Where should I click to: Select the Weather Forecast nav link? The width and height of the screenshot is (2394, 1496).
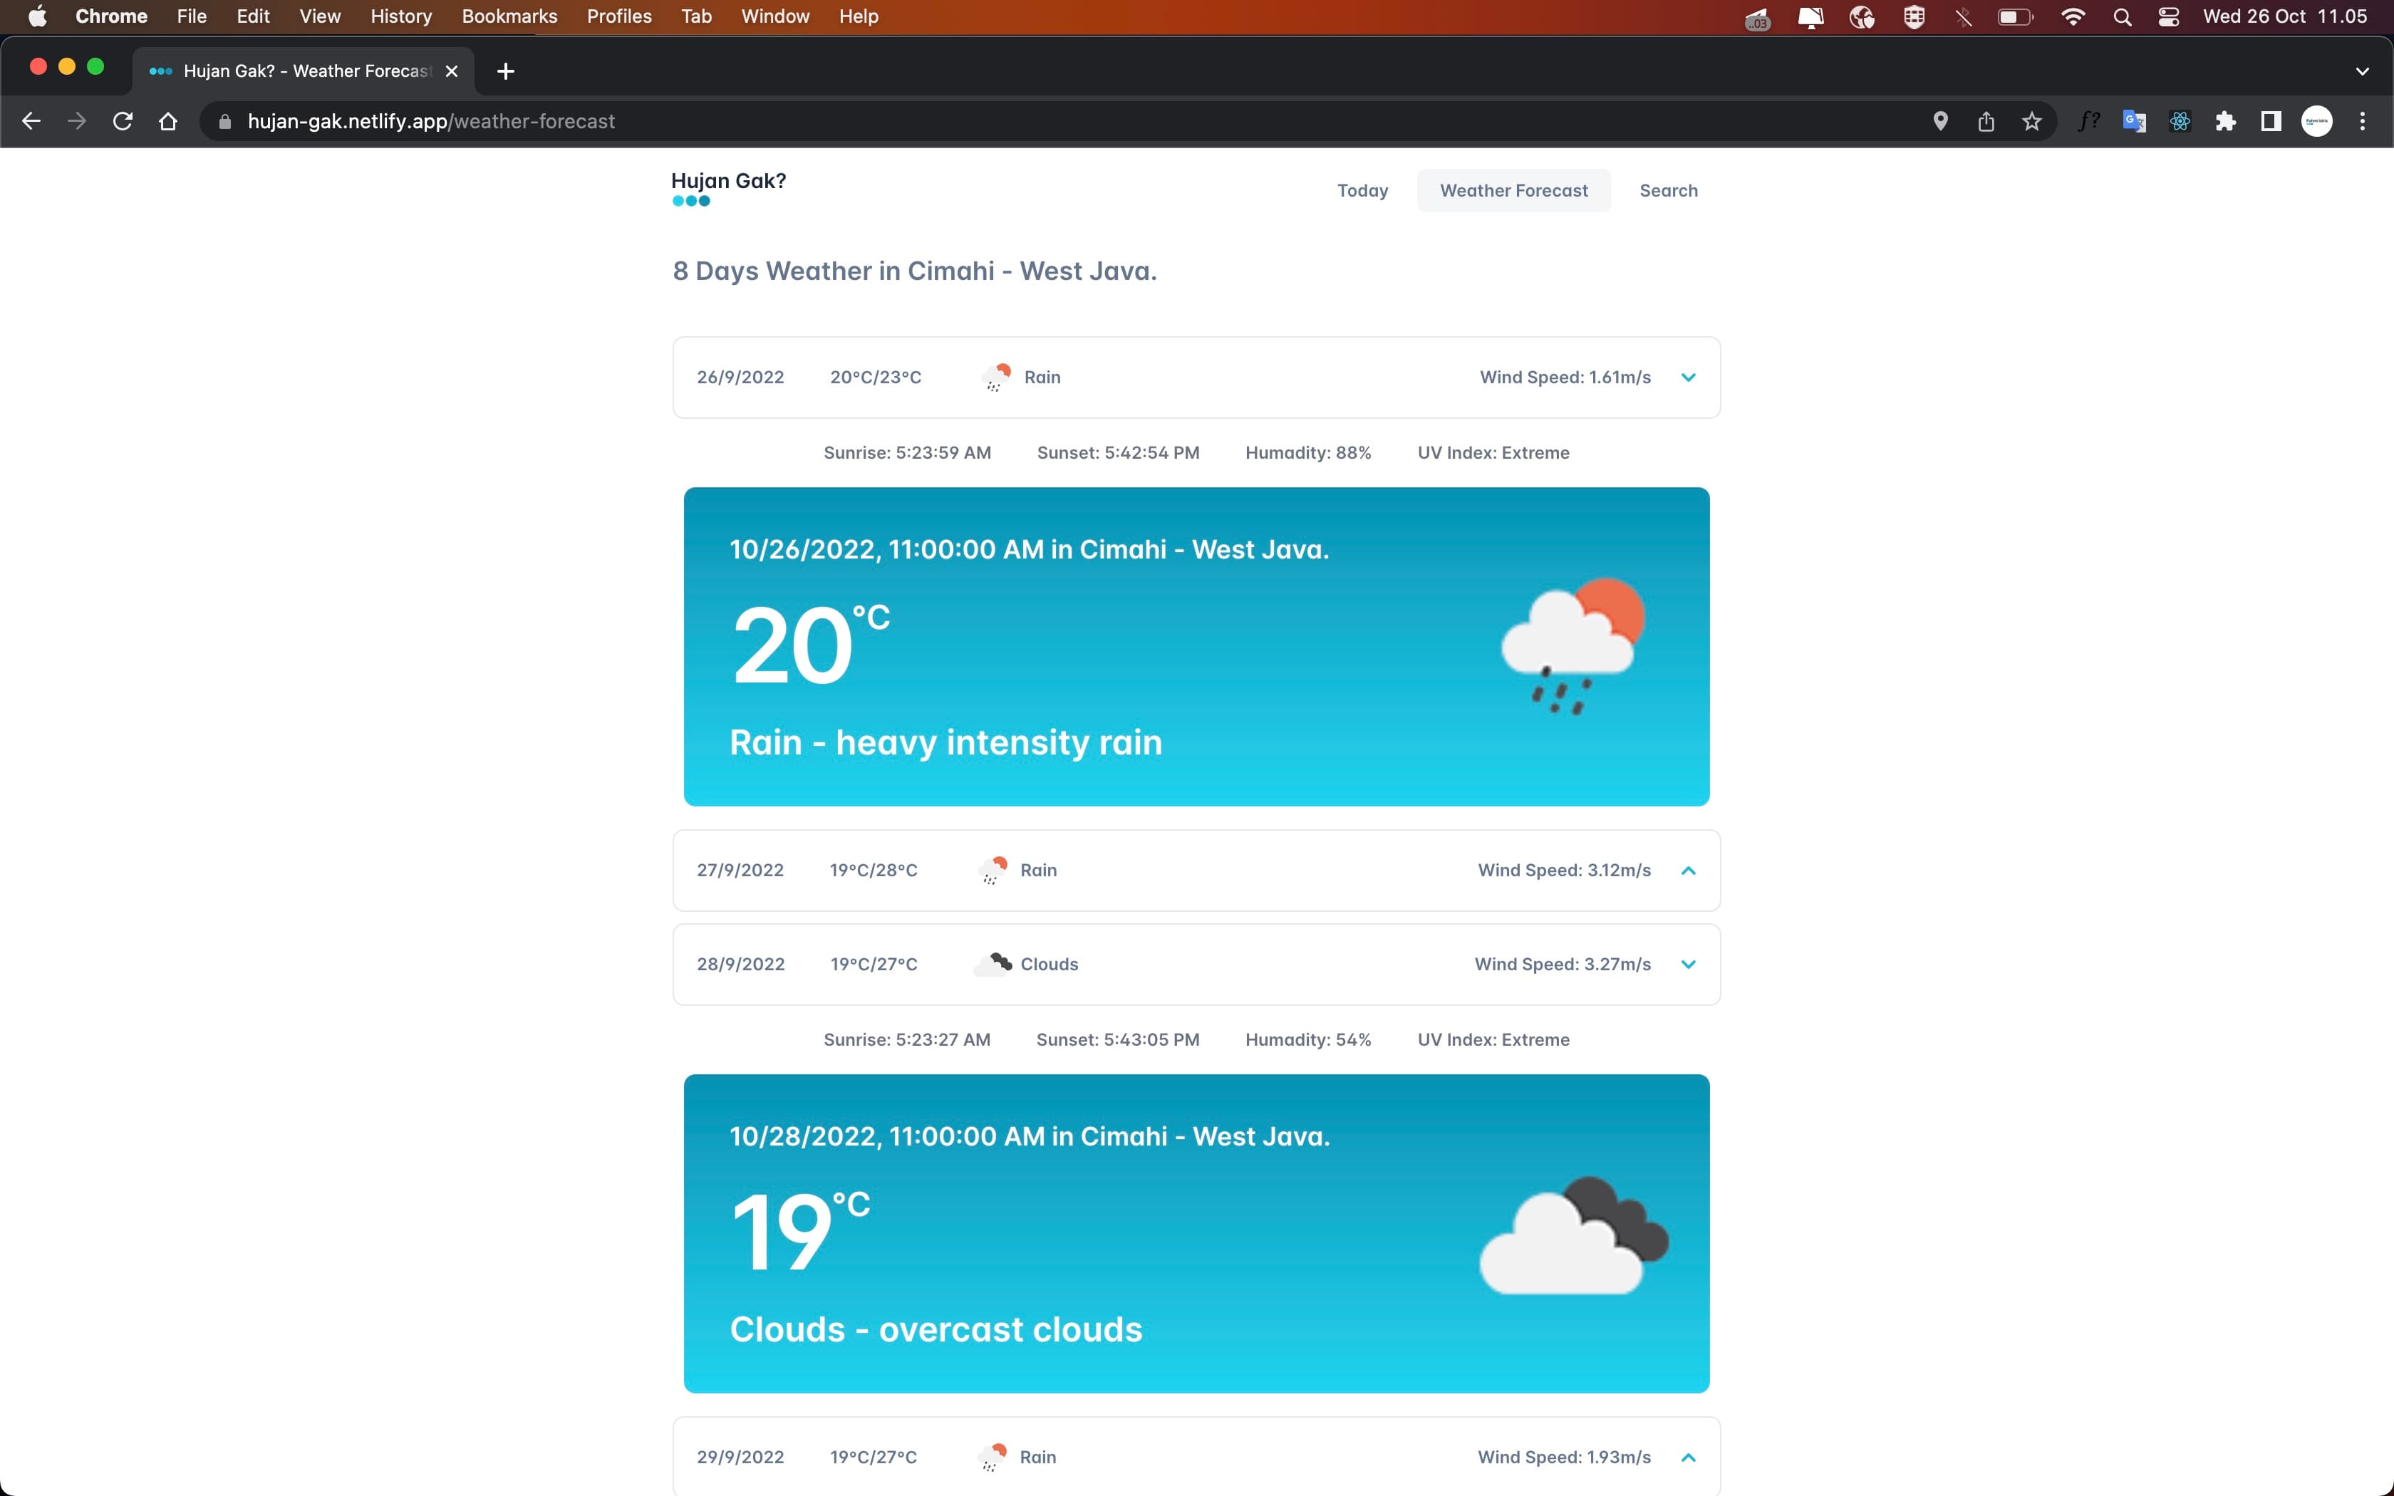point(1513,190)
